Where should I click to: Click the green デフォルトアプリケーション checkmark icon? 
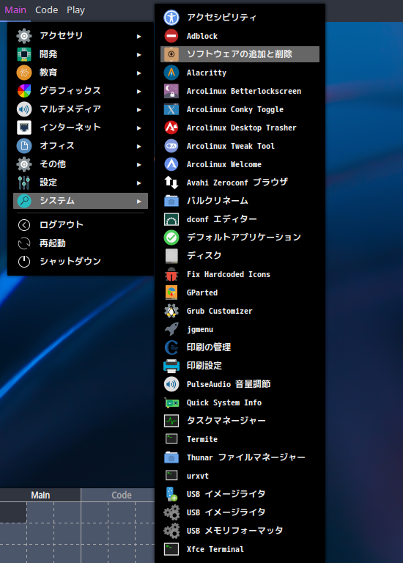coord(171,238)
